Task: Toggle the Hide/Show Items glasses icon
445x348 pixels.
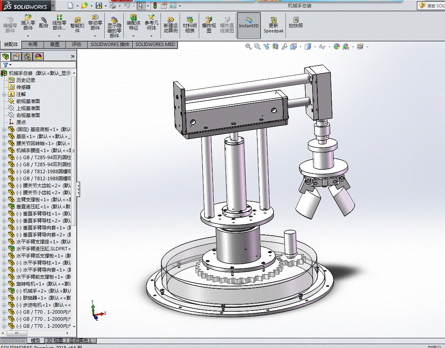Action: 322,46
